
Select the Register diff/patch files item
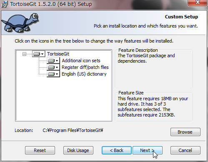85,67
